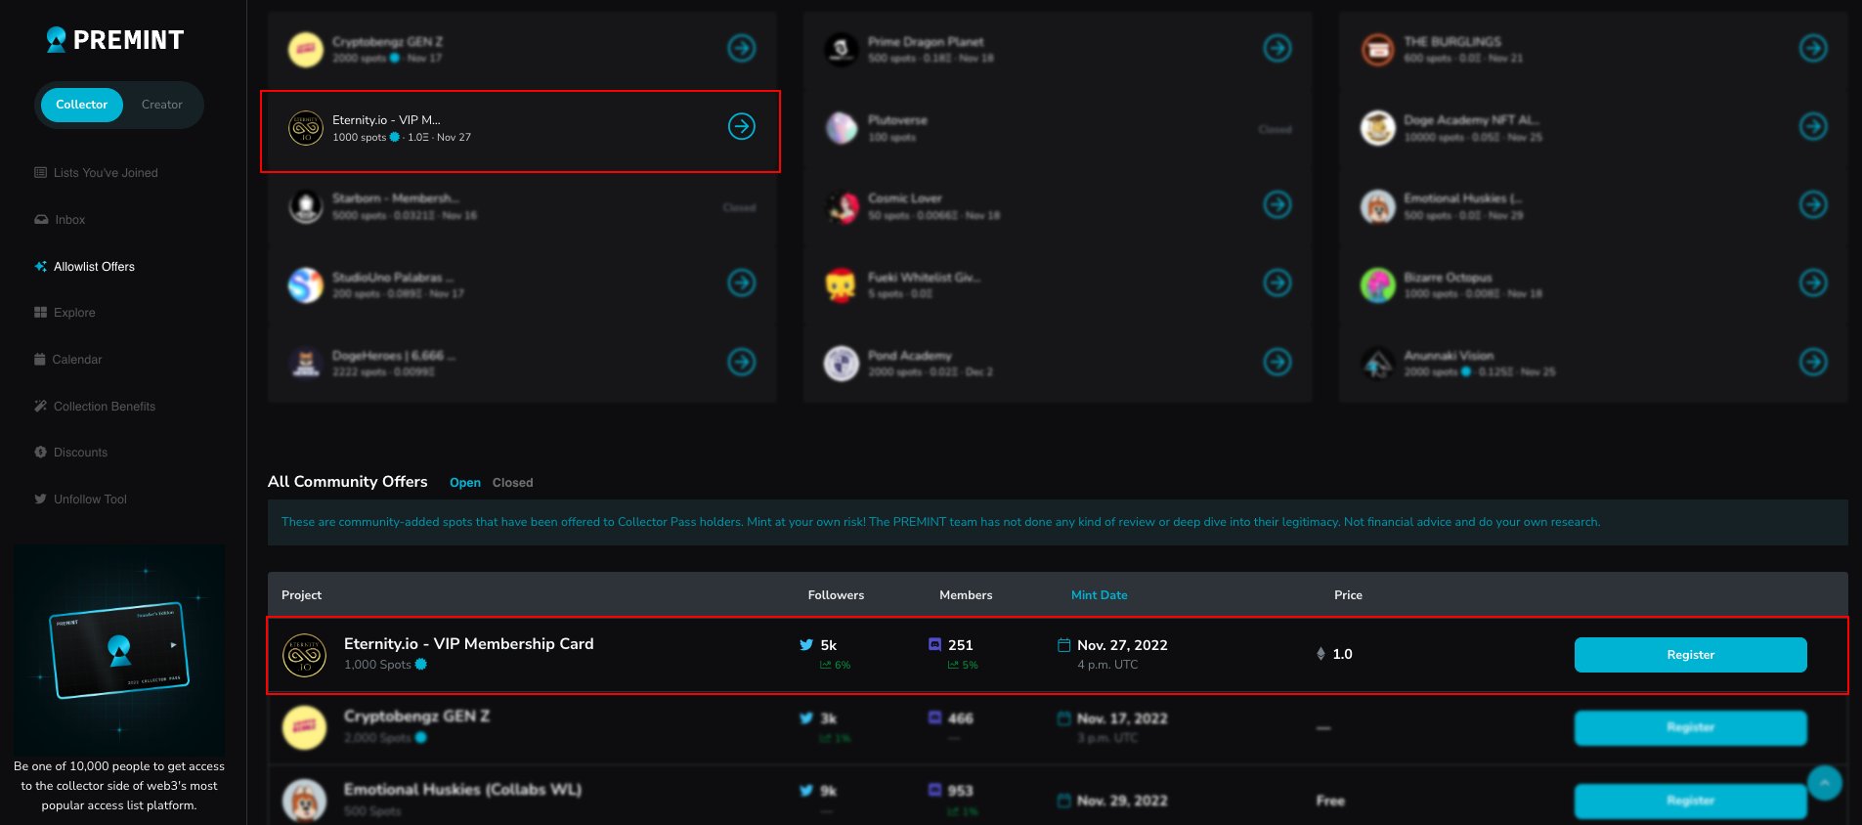The height and width of the screenshot is (825, 1862).
Task: Select Allowlist Offers in sidebar
Action: coord(84,267)
